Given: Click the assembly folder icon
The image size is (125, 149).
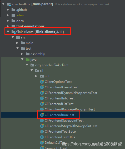Looking at the screenshot, I should (28, 54).
